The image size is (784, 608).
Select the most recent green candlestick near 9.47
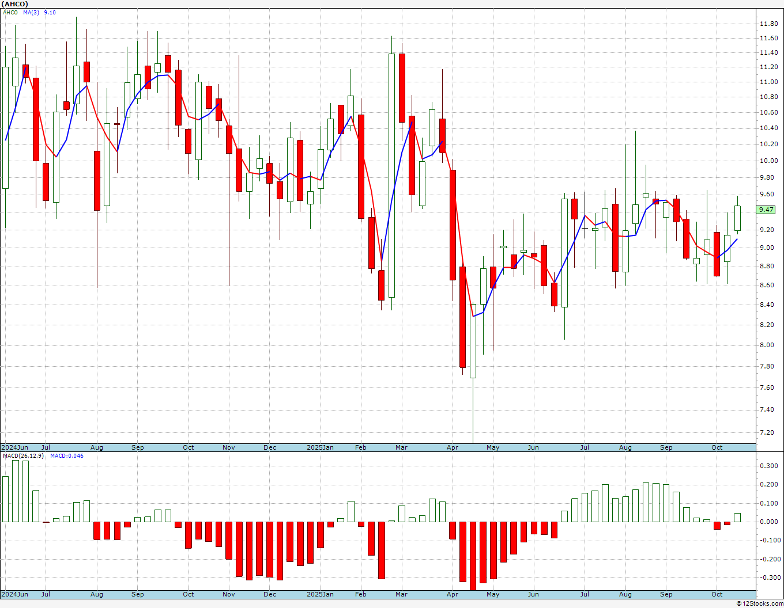(x=737, y=218)
